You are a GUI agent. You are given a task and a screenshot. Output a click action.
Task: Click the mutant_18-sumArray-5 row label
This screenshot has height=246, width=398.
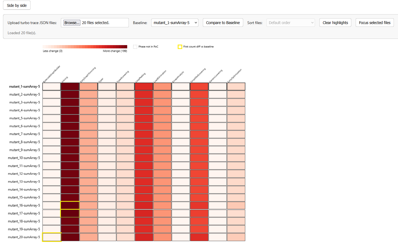click(x=24, y=221)
